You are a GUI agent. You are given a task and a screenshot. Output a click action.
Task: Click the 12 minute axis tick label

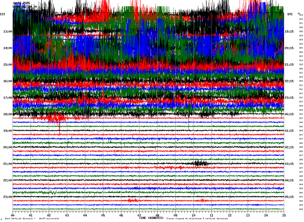[230, 215]
